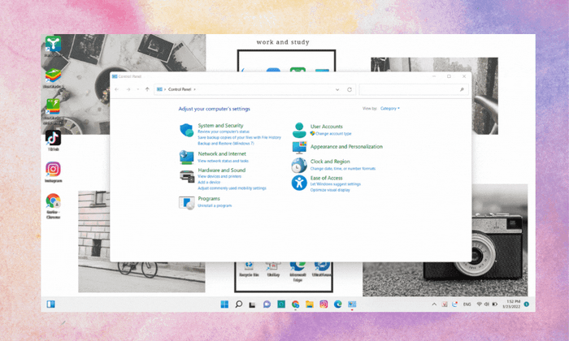569x341 pixels.
Task: Open File Explorer from the taskbar
Action: click(x=309, y=304)
